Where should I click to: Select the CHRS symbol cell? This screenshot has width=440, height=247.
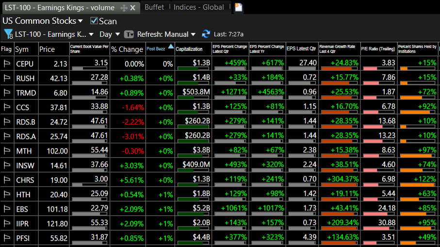pyautogui.click(x=26, y=180)
